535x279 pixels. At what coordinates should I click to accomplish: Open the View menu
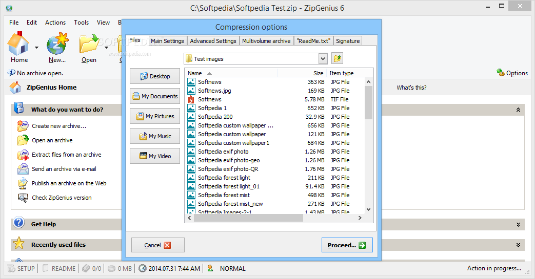point(103,23)
